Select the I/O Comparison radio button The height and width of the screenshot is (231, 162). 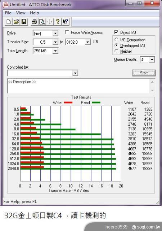pos(116,39)
